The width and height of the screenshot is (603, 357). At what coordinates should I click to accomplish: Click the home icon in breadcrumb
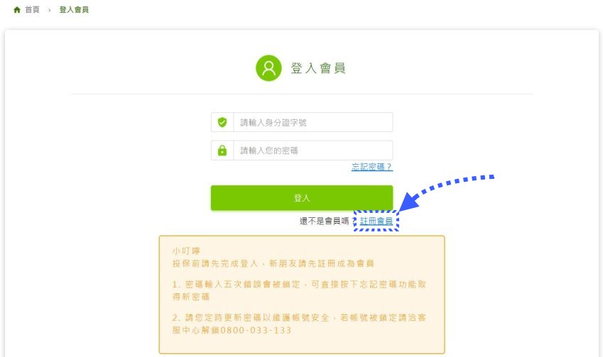pos(17,10)
